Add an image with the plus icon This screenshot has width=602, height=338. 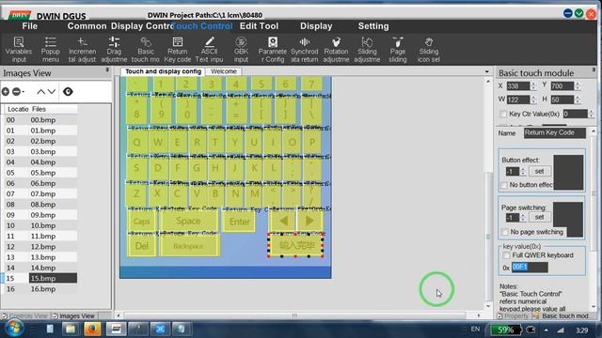pyautogui.click(x=6, y=92)
